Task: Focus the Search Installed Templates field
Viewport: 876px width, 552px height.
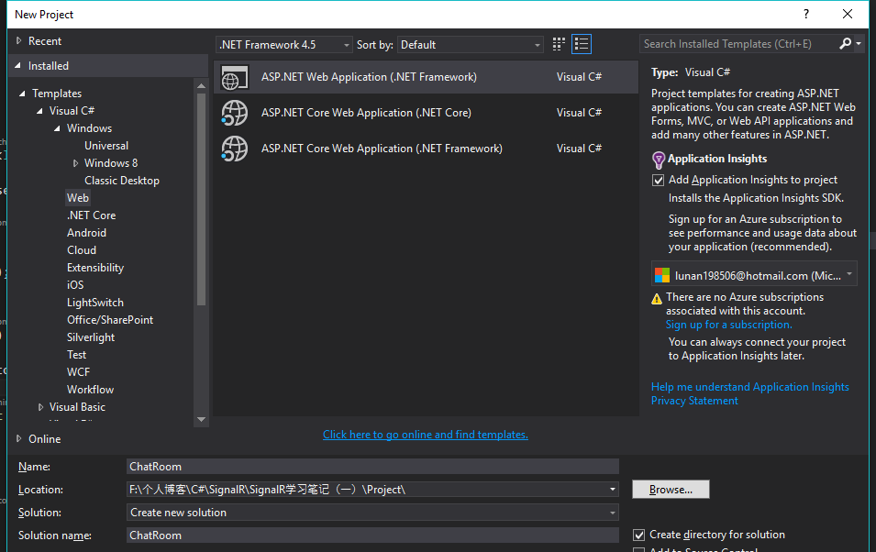Action: click(x=738, y=44)
